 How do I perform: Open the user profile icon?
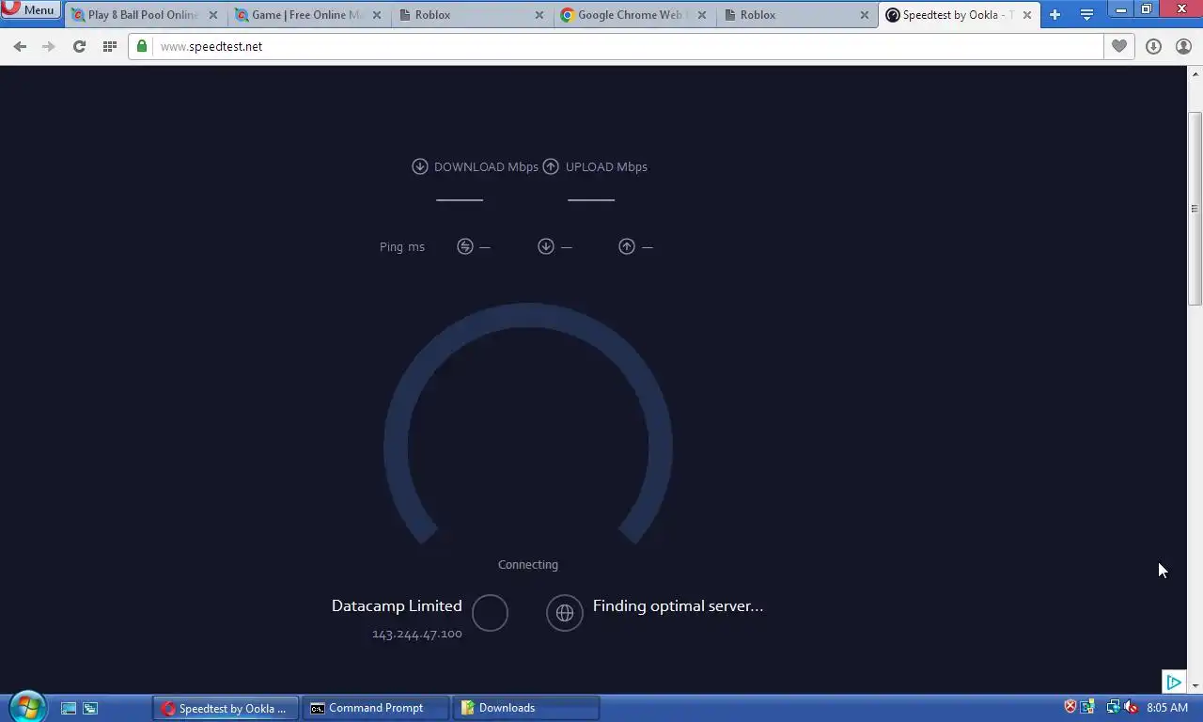(1183, 46)
